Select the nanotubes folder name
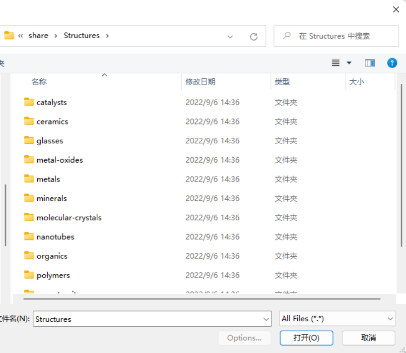The image size is (406, 353). [56, 237]
